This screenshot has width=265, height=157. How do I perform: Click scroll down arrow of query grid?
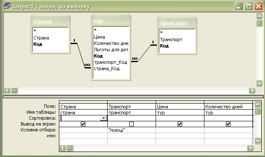coord(257,141)
